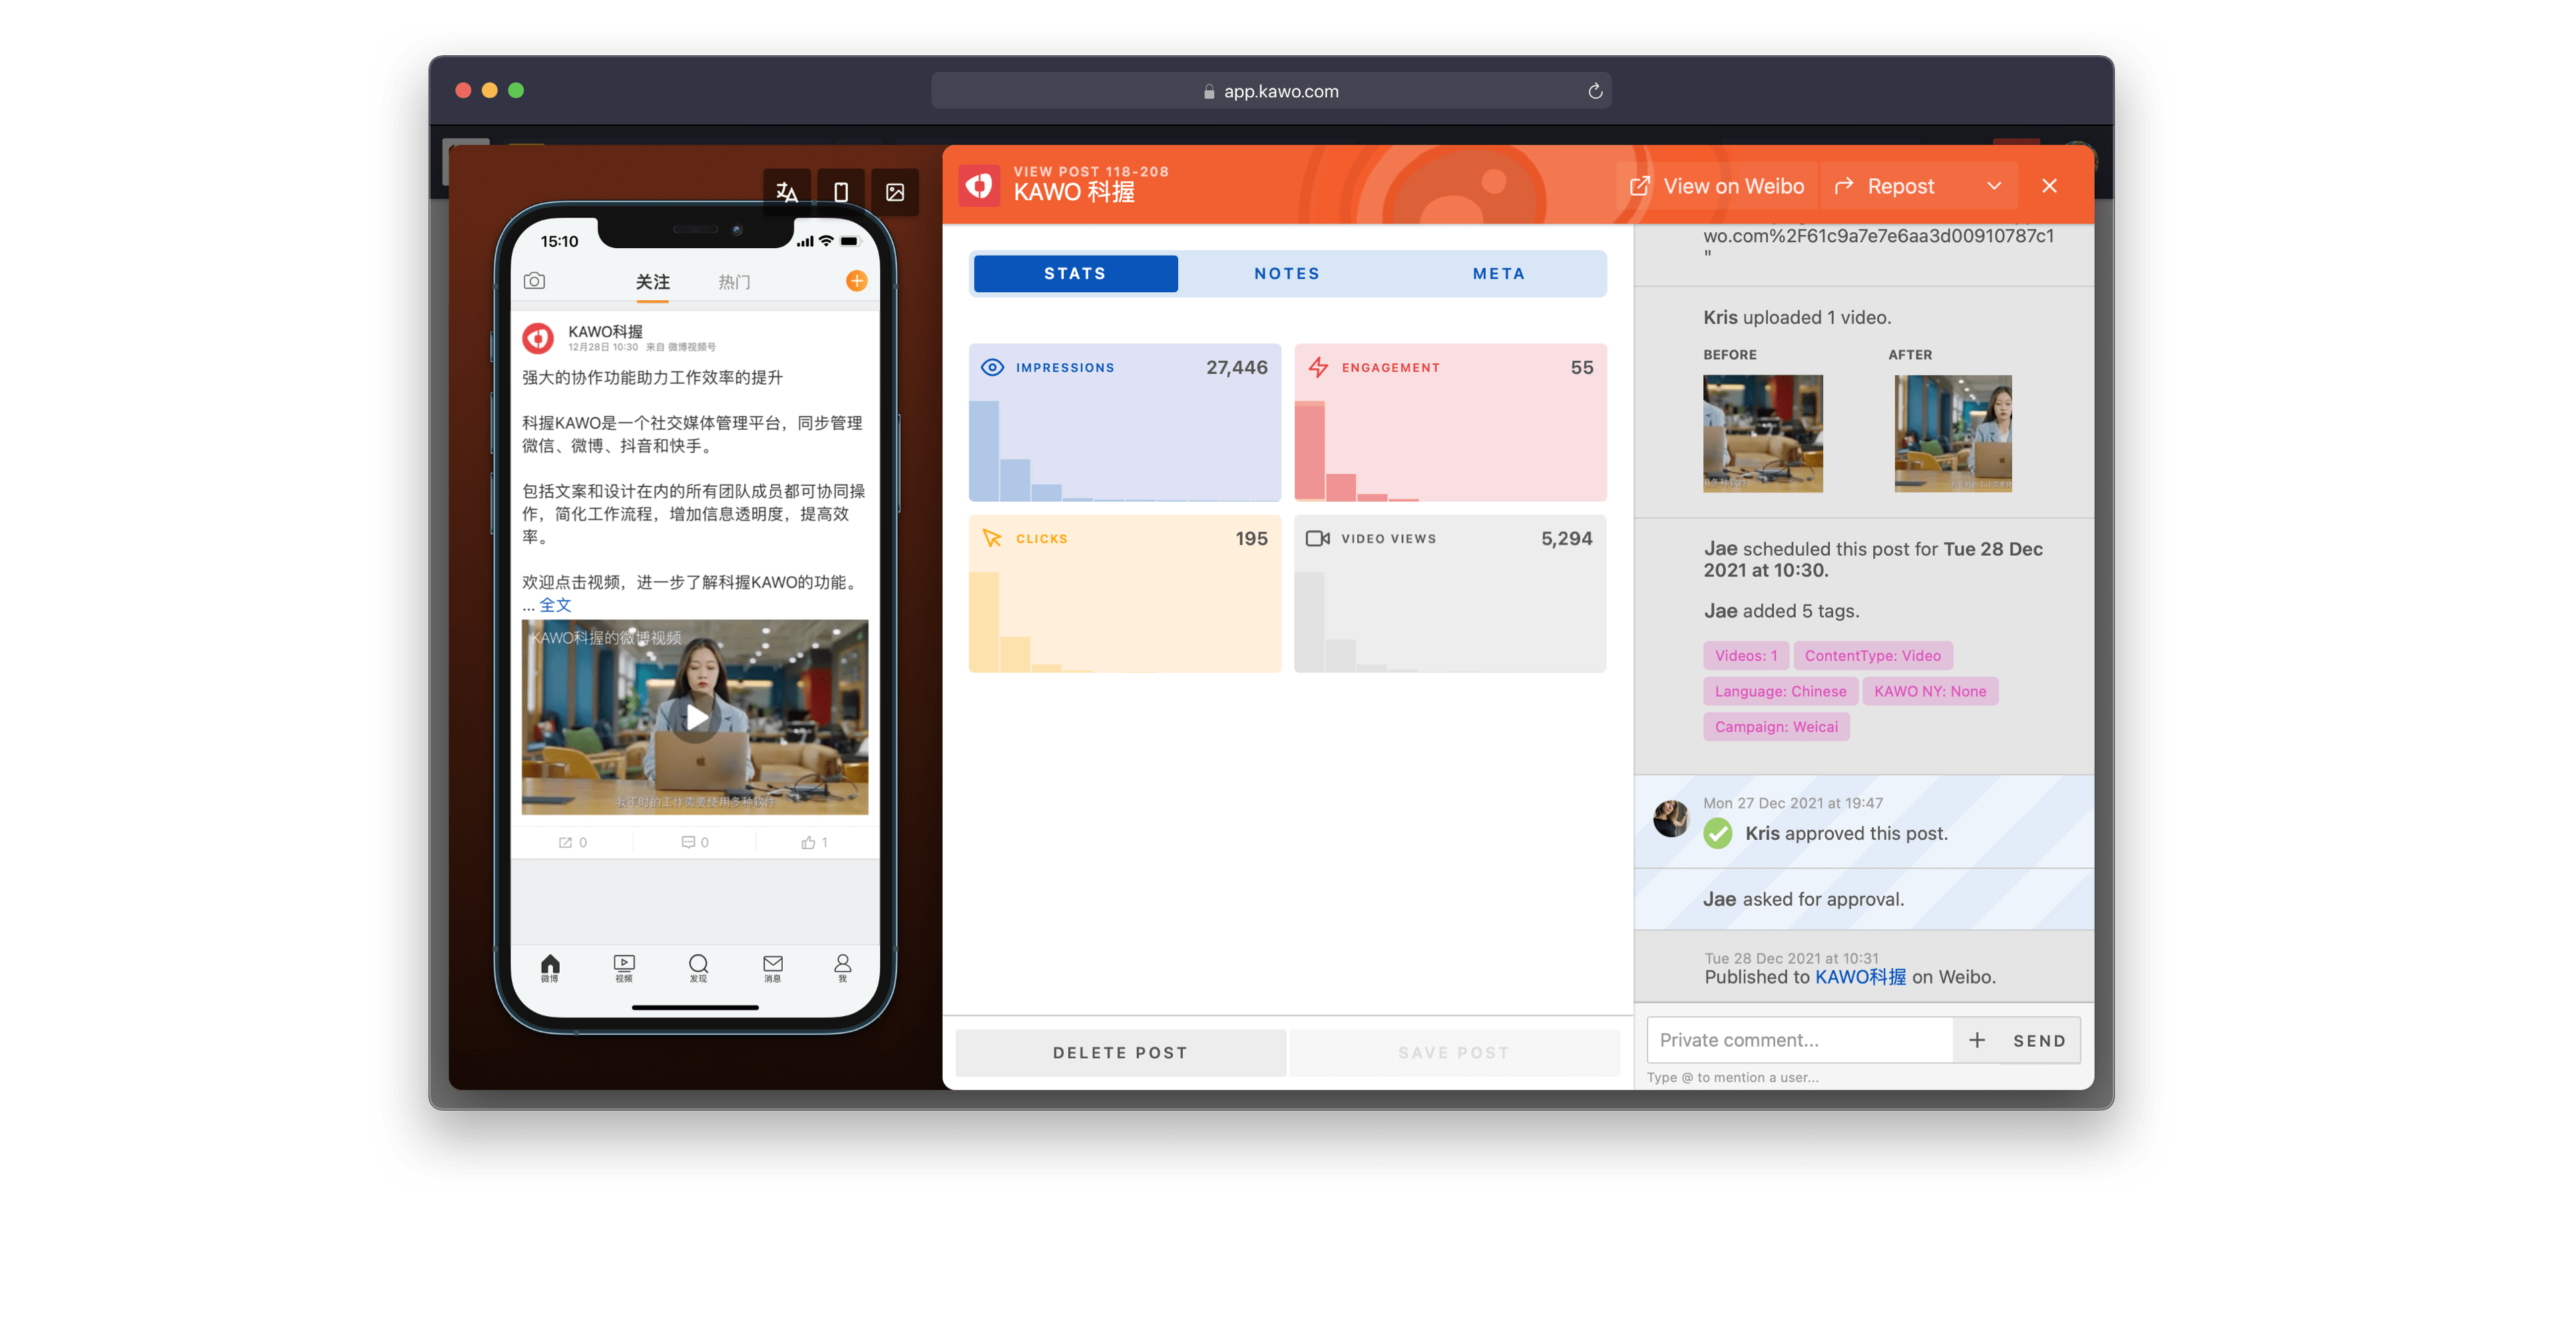
Task: Click the Video Views camera icon
Action: pos(1318,538)
